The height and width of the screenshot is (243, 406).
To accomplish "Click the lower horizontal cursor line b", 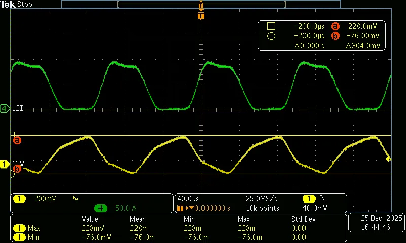I will tap(201, 174).
